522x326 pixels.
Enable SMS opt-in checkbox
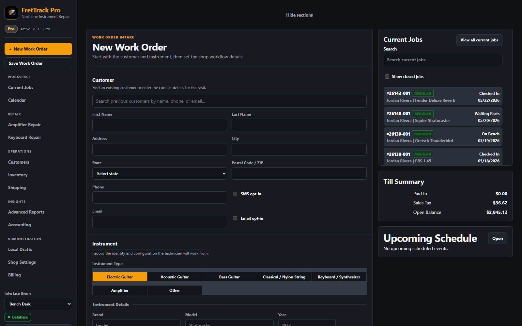pos(235,194)
